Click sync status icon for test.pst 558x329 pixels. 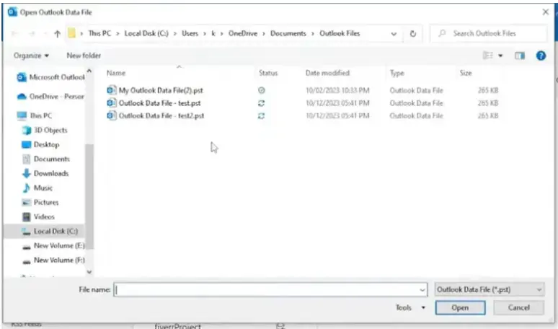click(x=261, y=103)
